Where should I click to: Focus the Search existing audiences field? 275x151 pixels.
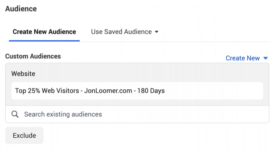(137, 114)
